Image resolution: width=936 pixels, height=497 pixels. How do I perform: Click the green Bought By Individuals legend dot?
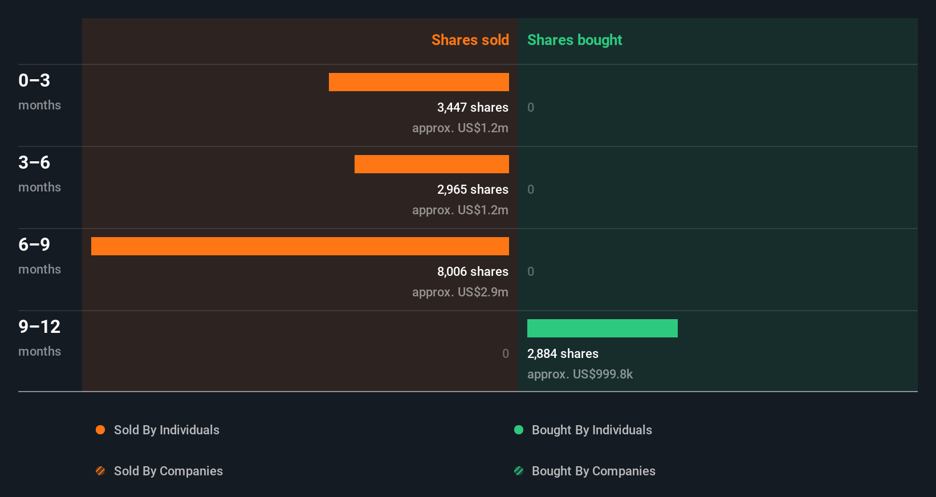coord(519,430)
